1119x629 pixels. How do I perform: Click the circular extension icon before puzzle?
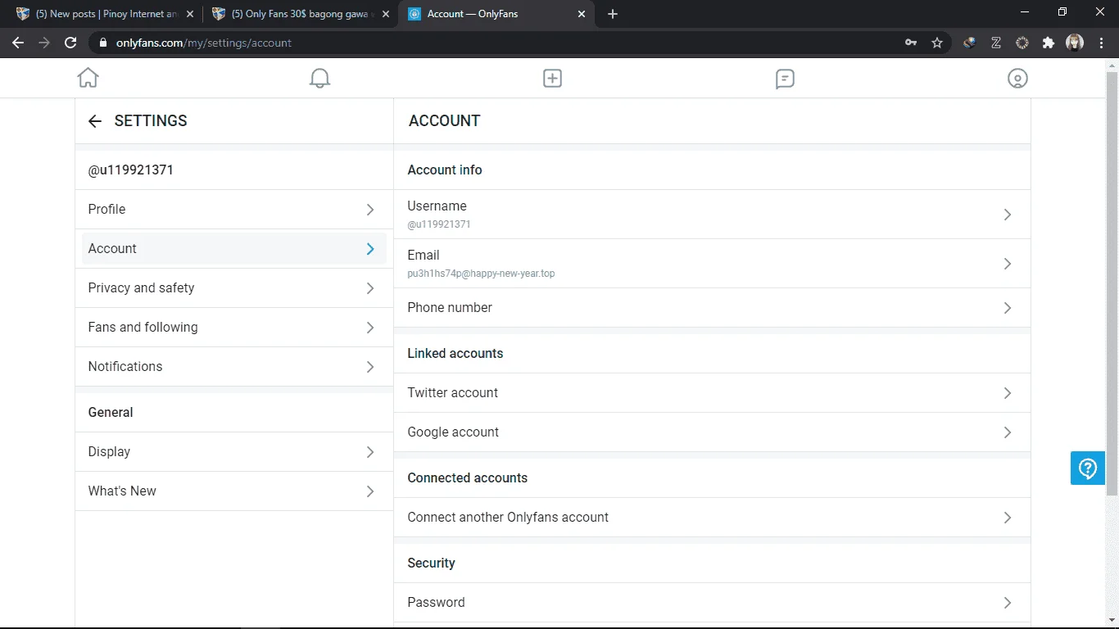click(x=1022, y=43)
